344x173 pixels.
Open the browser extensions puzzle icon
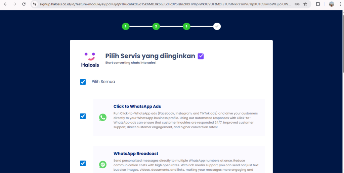[x=318, y=4]
